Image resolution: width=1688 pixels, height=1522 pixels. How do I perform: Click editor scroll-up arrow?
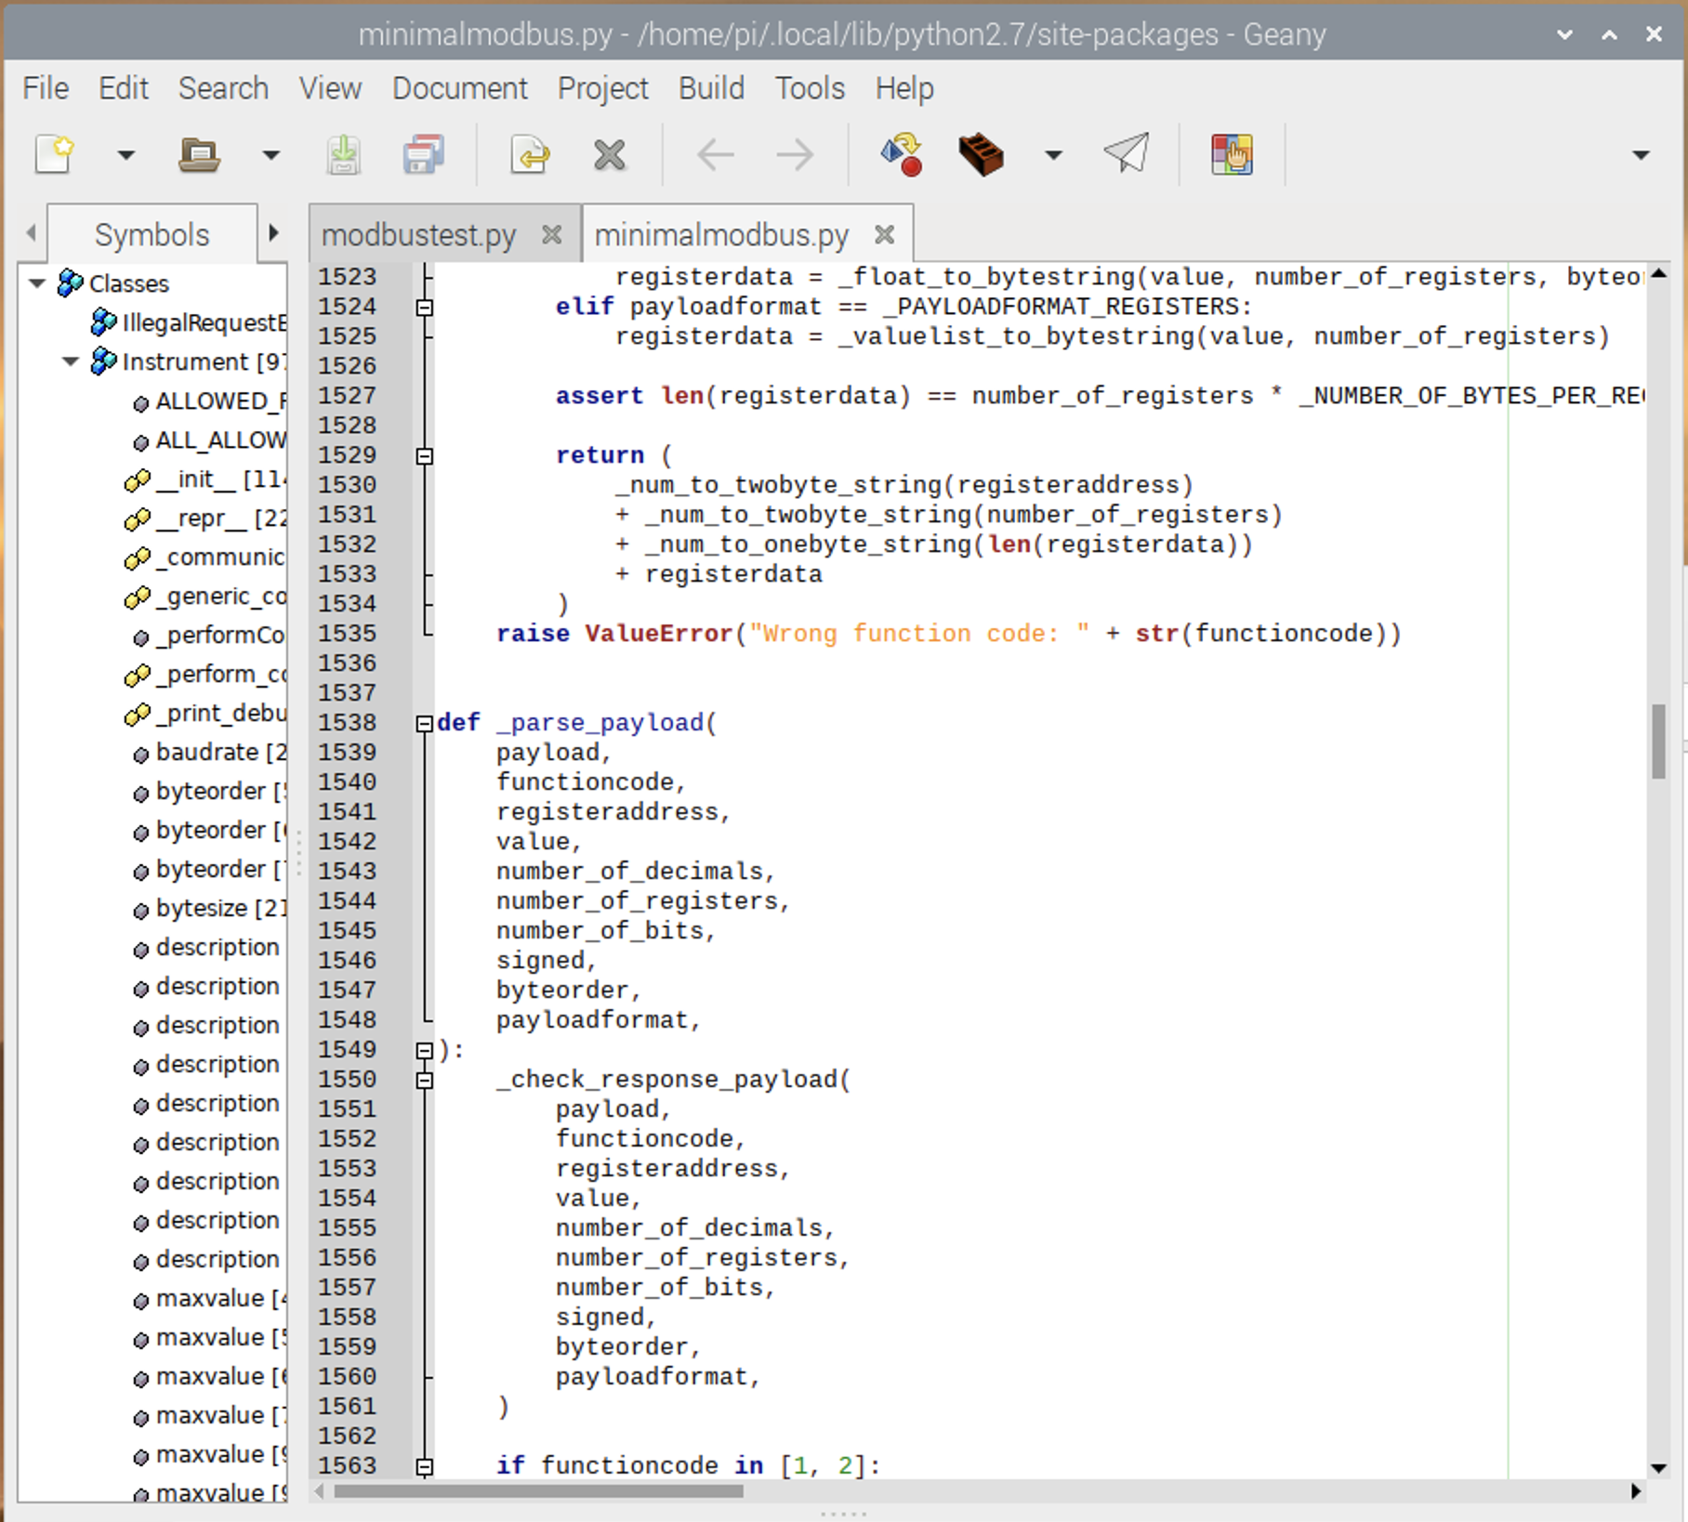[1658, 275]
